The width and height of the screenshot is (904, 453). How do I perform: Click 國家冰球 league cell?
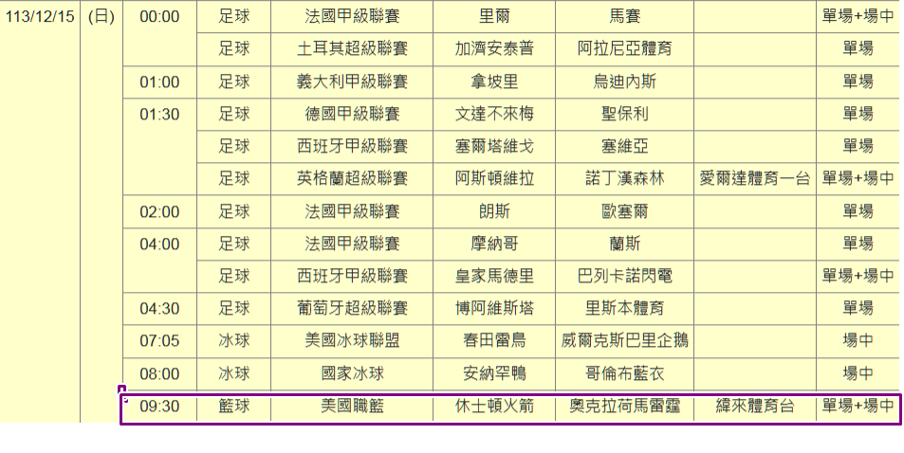pos(352,374)
